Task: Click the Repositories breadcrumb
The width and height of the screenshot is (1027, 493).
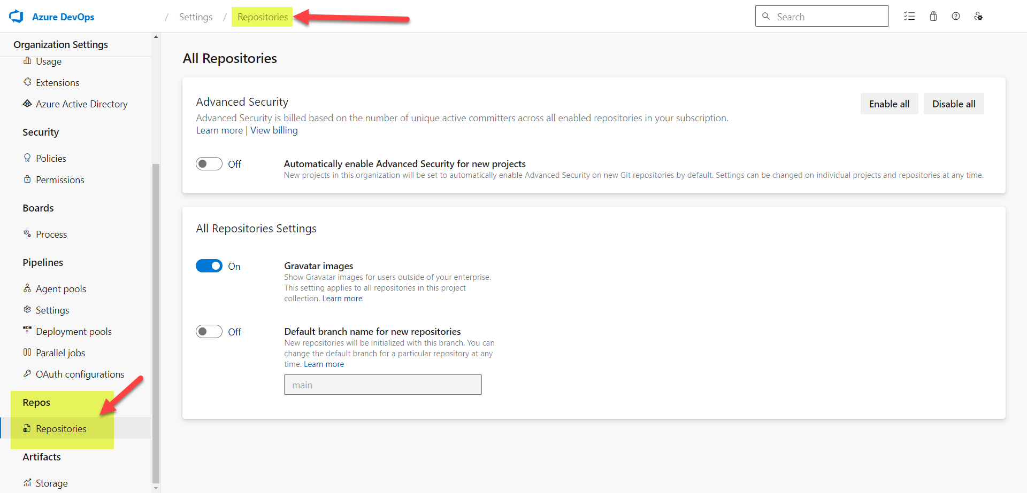Action: [263, 17]
